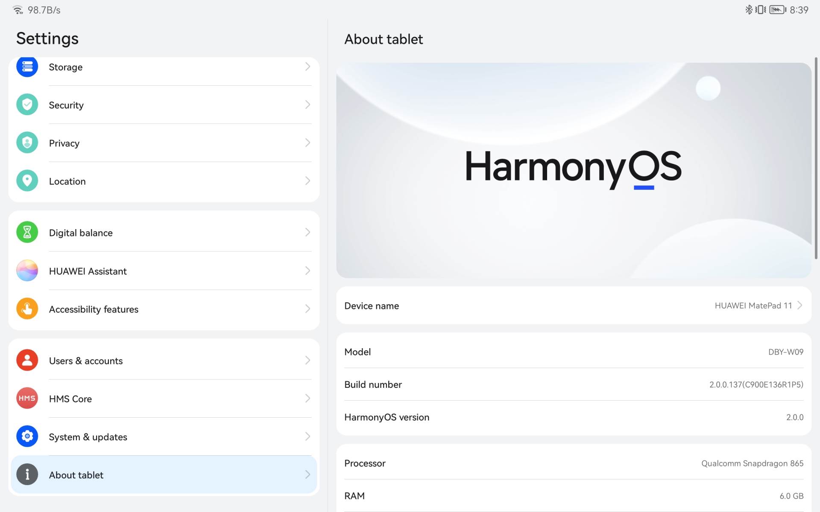Click the HUAWEI Assistant icon
This screenshot has height=512, width=820.
(x=27, y=271)
